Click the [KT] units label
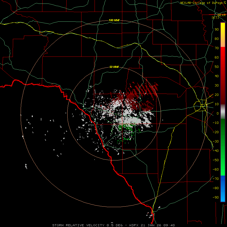 point(215,17)
